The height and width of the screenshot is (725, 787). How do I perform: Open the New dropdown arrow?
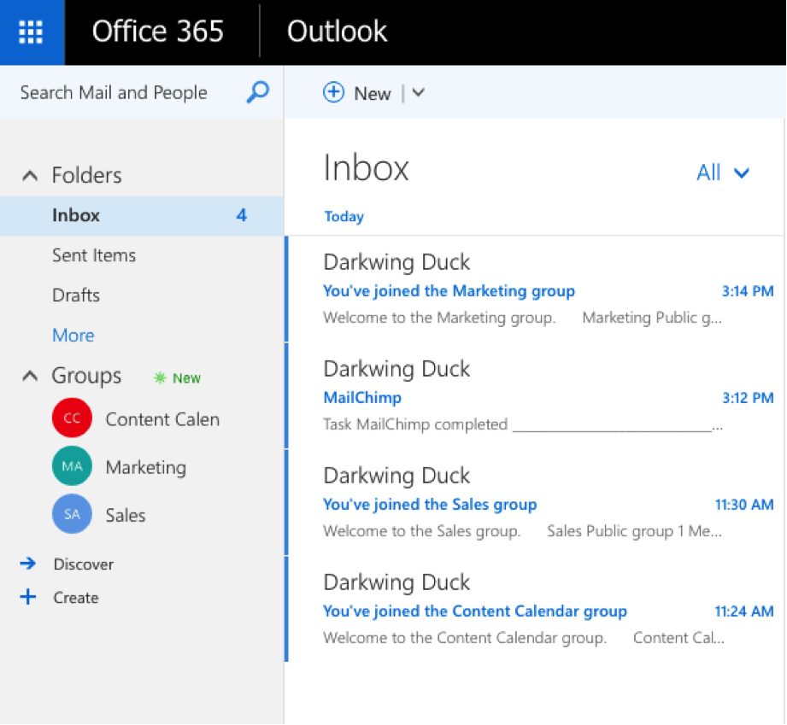tap(419, 93)
